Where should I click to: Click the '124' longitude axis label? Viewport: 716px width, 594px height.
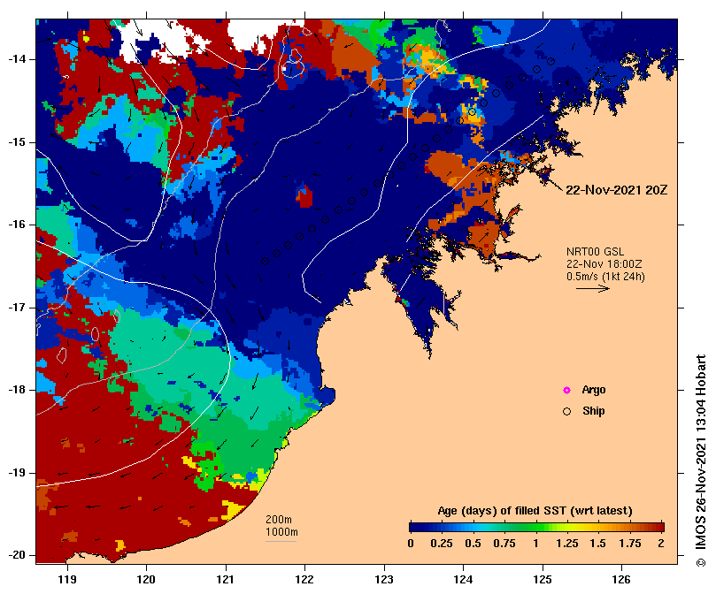[x=463, y=580]
